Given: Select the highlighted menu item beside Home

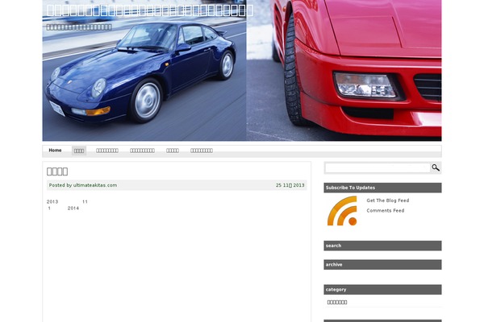Looking at the screenshot, I should point(79,151).
